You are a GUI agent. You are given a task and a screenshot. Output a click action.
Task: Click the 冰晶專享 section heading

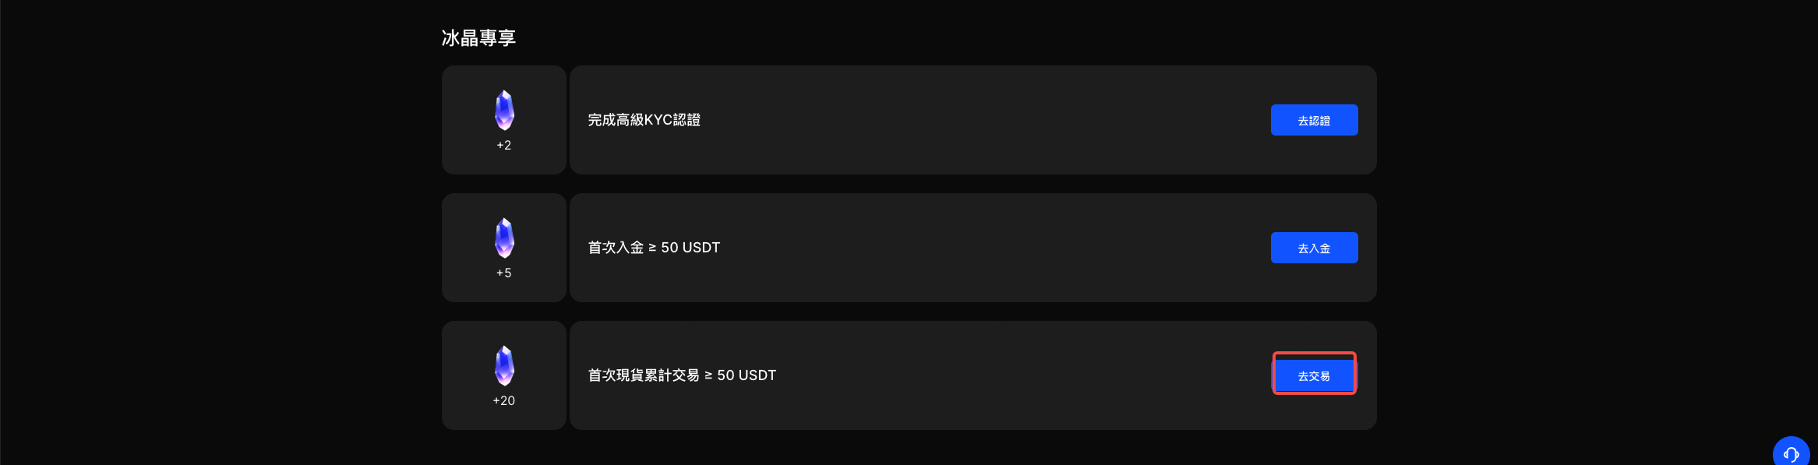click(478, 38)
